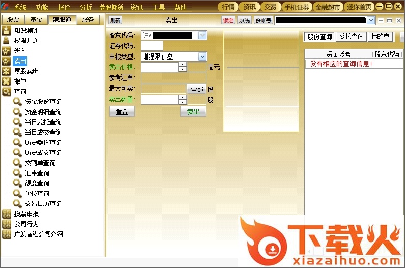Viewport: 405px width, 268px height.
Task: Open the 股东代码 dropdown
Action: pyautogui.click(x=202, y=35)
